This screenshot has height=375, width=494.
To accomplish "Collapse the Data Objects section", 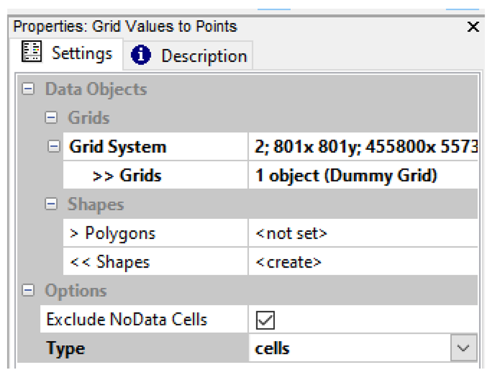I will 28,90.
